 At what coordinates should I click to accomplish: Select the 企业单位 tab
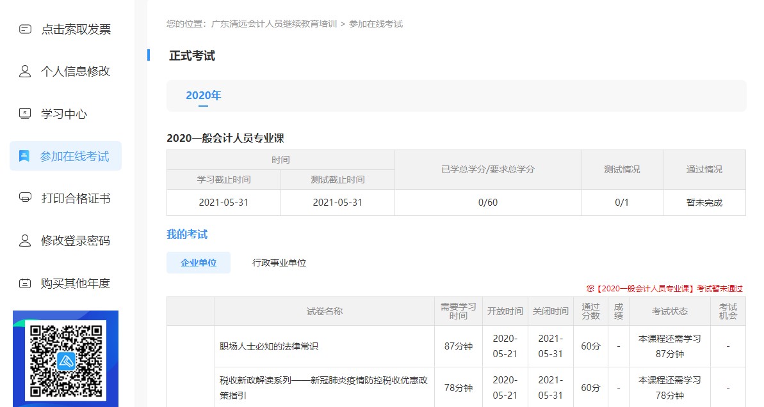[199, 262]
